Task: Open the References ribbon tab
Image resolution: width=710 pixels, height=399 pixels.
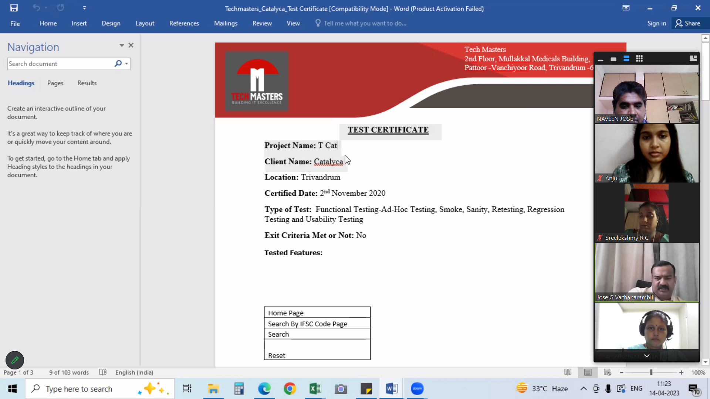Action: point(184,23)
